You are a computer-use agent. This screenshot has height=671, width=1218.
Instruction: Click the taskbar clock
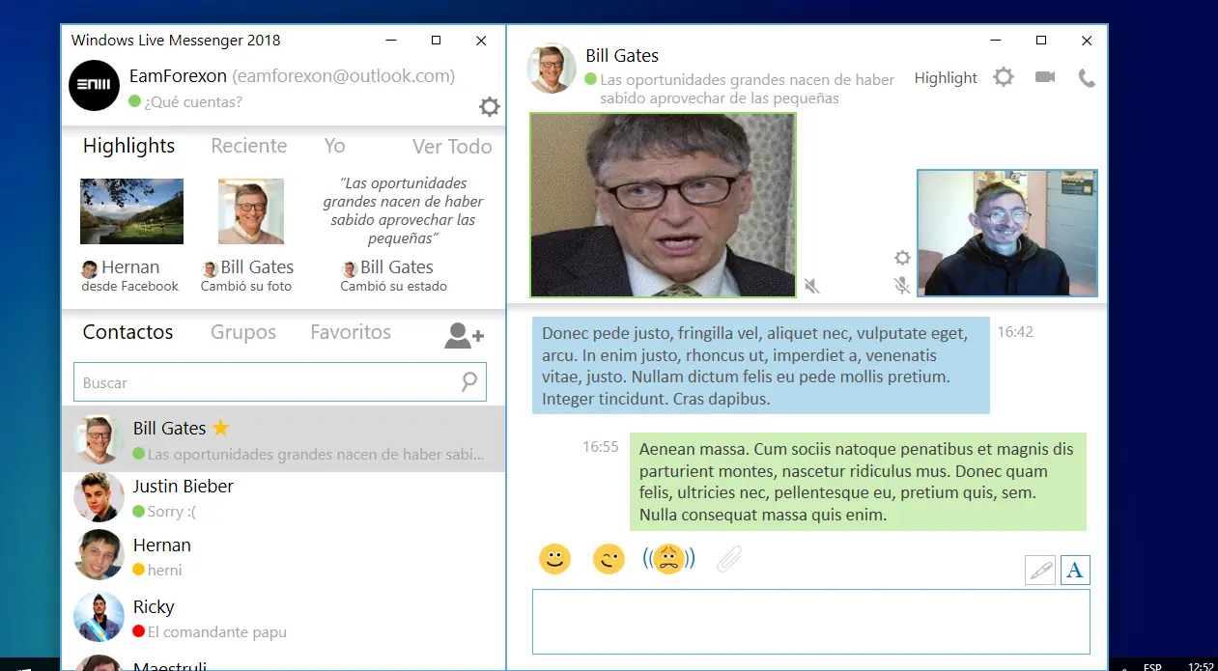[x=1201, y=666]
